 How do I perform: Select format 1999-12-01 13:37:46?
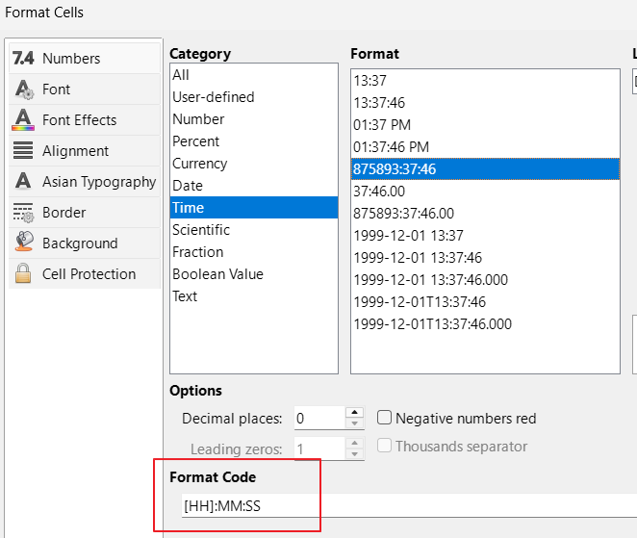coord(485,258)
